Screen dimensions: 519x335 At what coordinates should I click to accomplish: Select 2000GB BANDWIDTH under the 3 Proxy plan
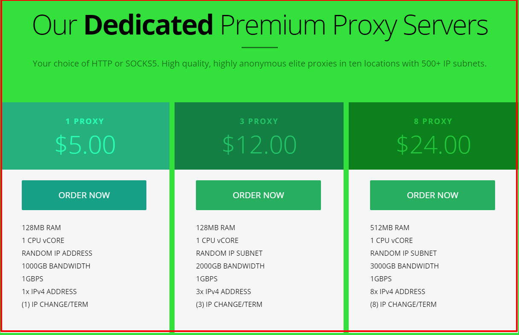(230, 266)
